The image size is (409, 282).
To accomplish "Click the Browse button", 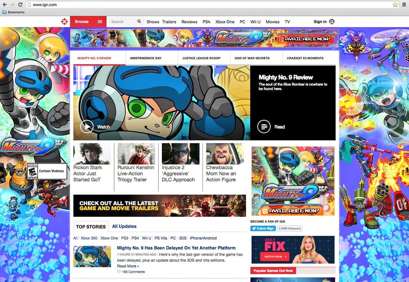I will (x=88, y=22).
